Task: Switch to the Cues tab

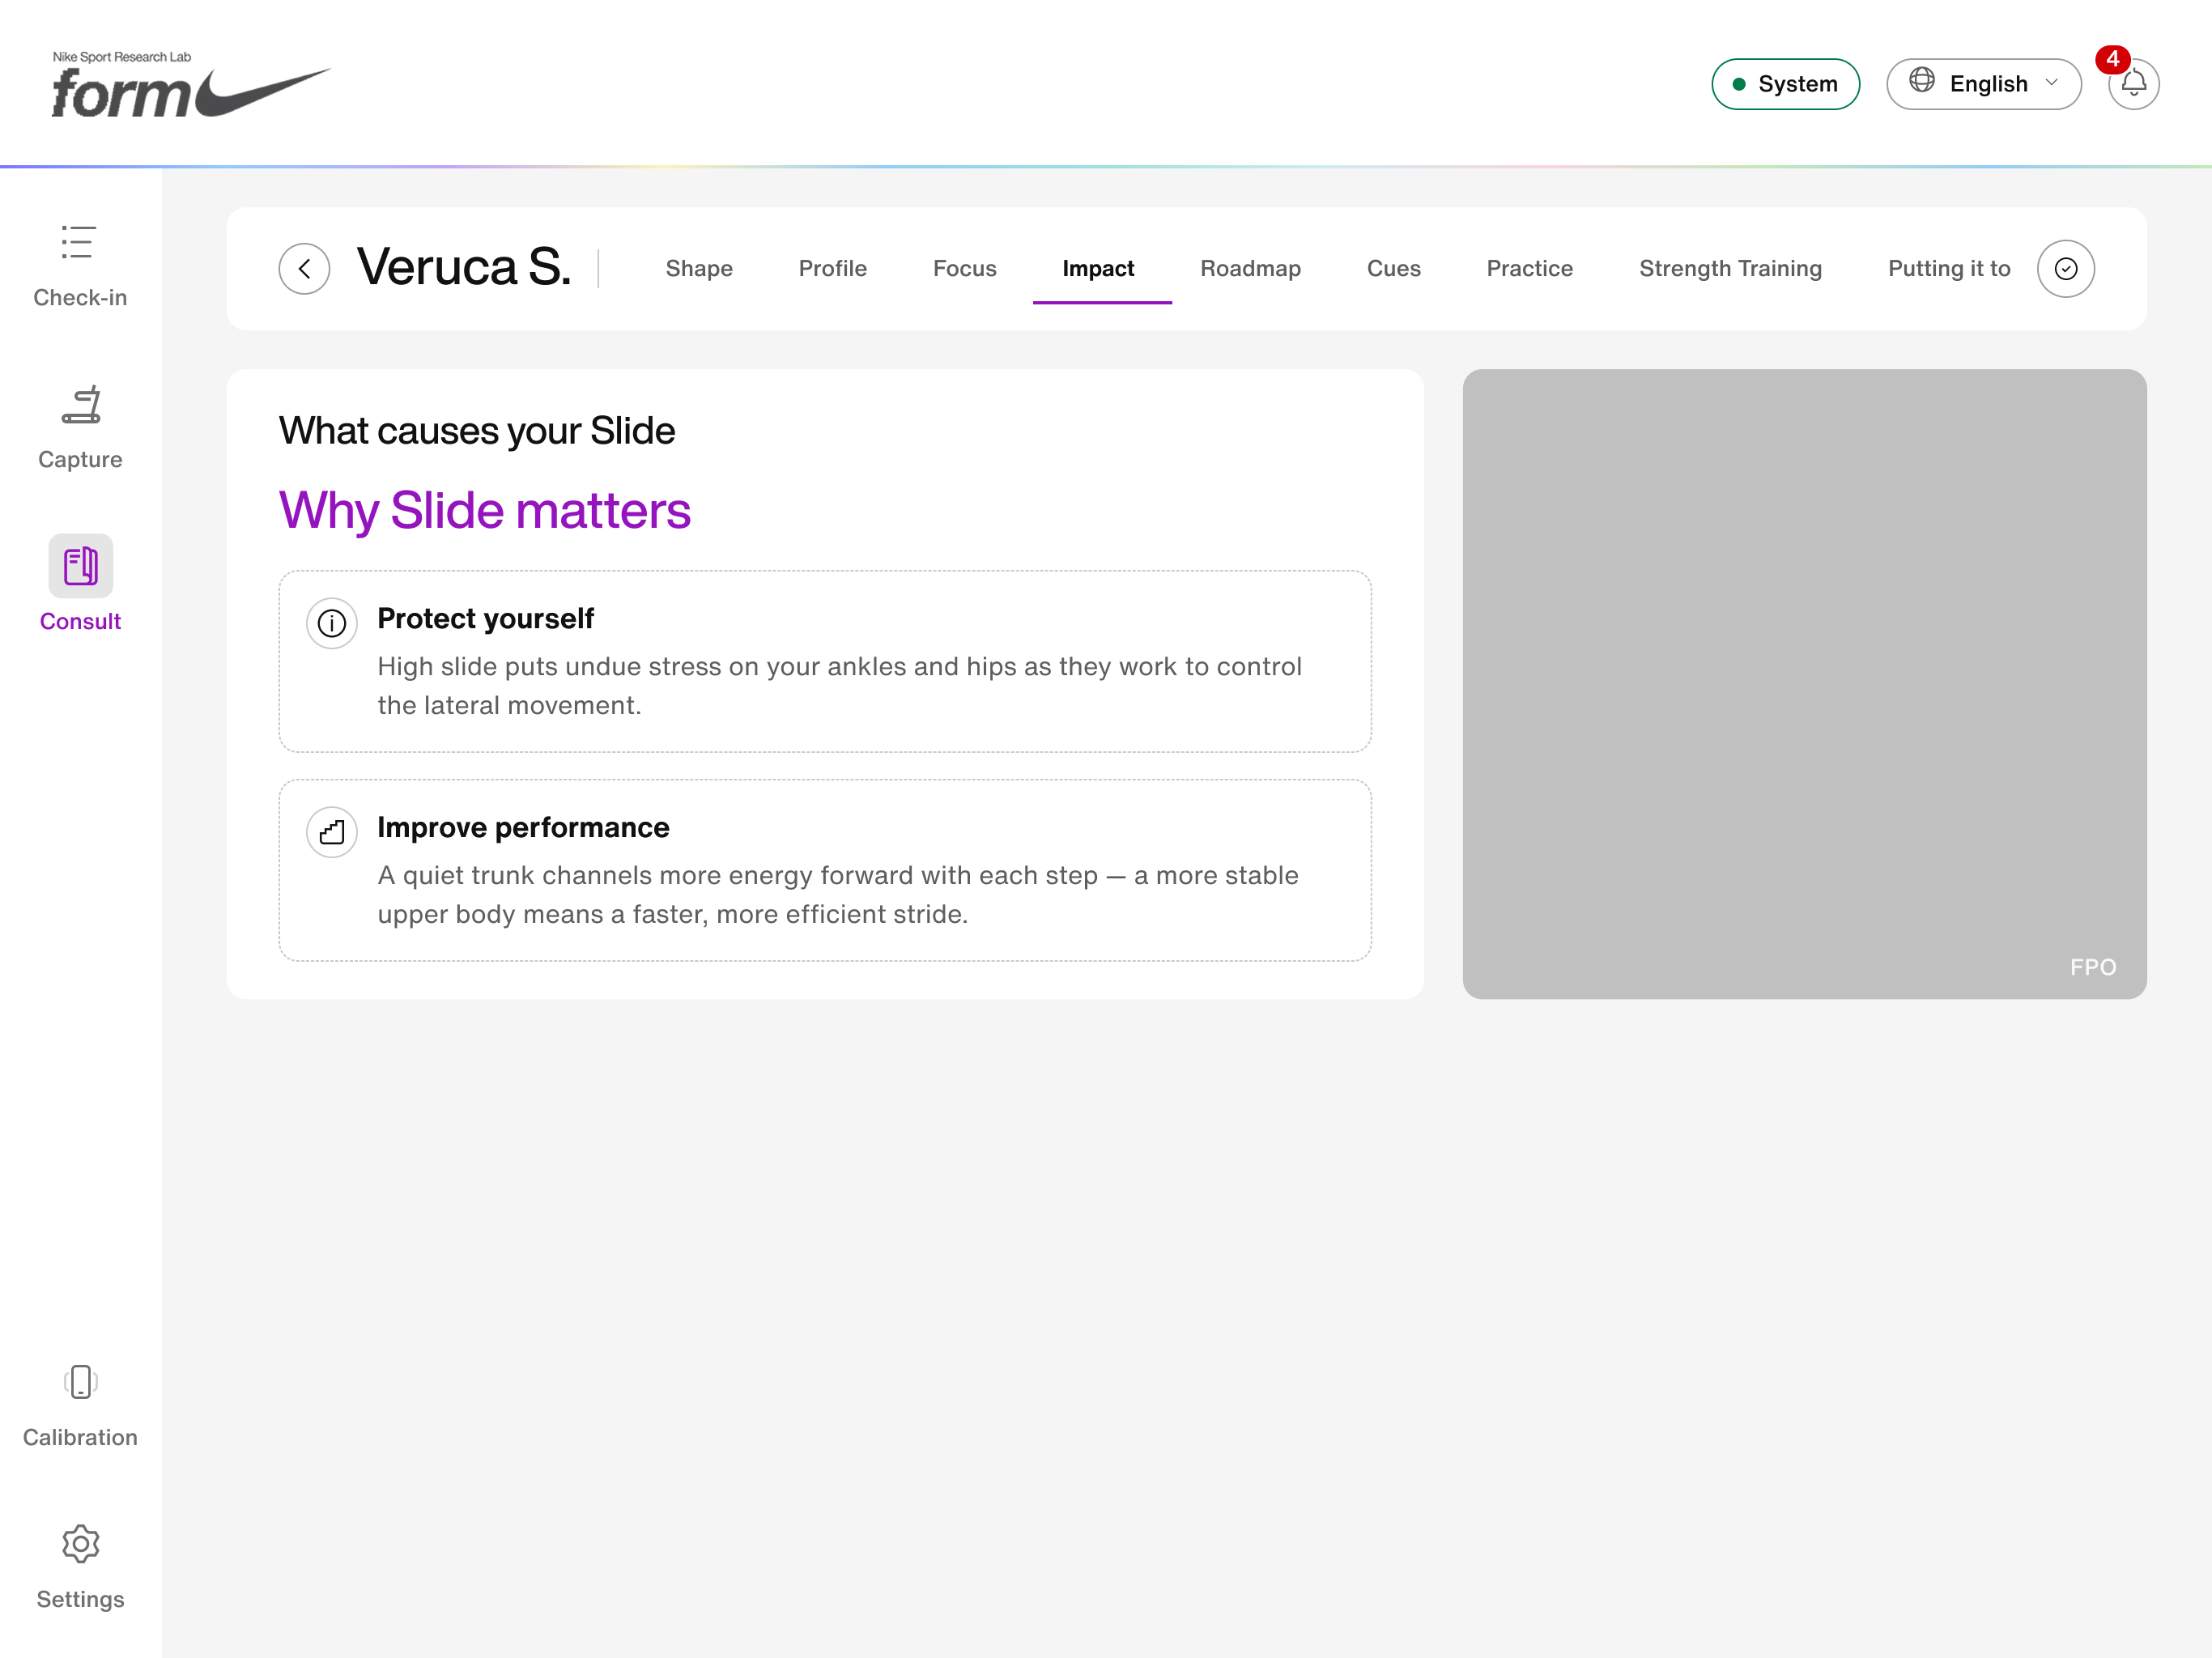Action: [1393, 268]
